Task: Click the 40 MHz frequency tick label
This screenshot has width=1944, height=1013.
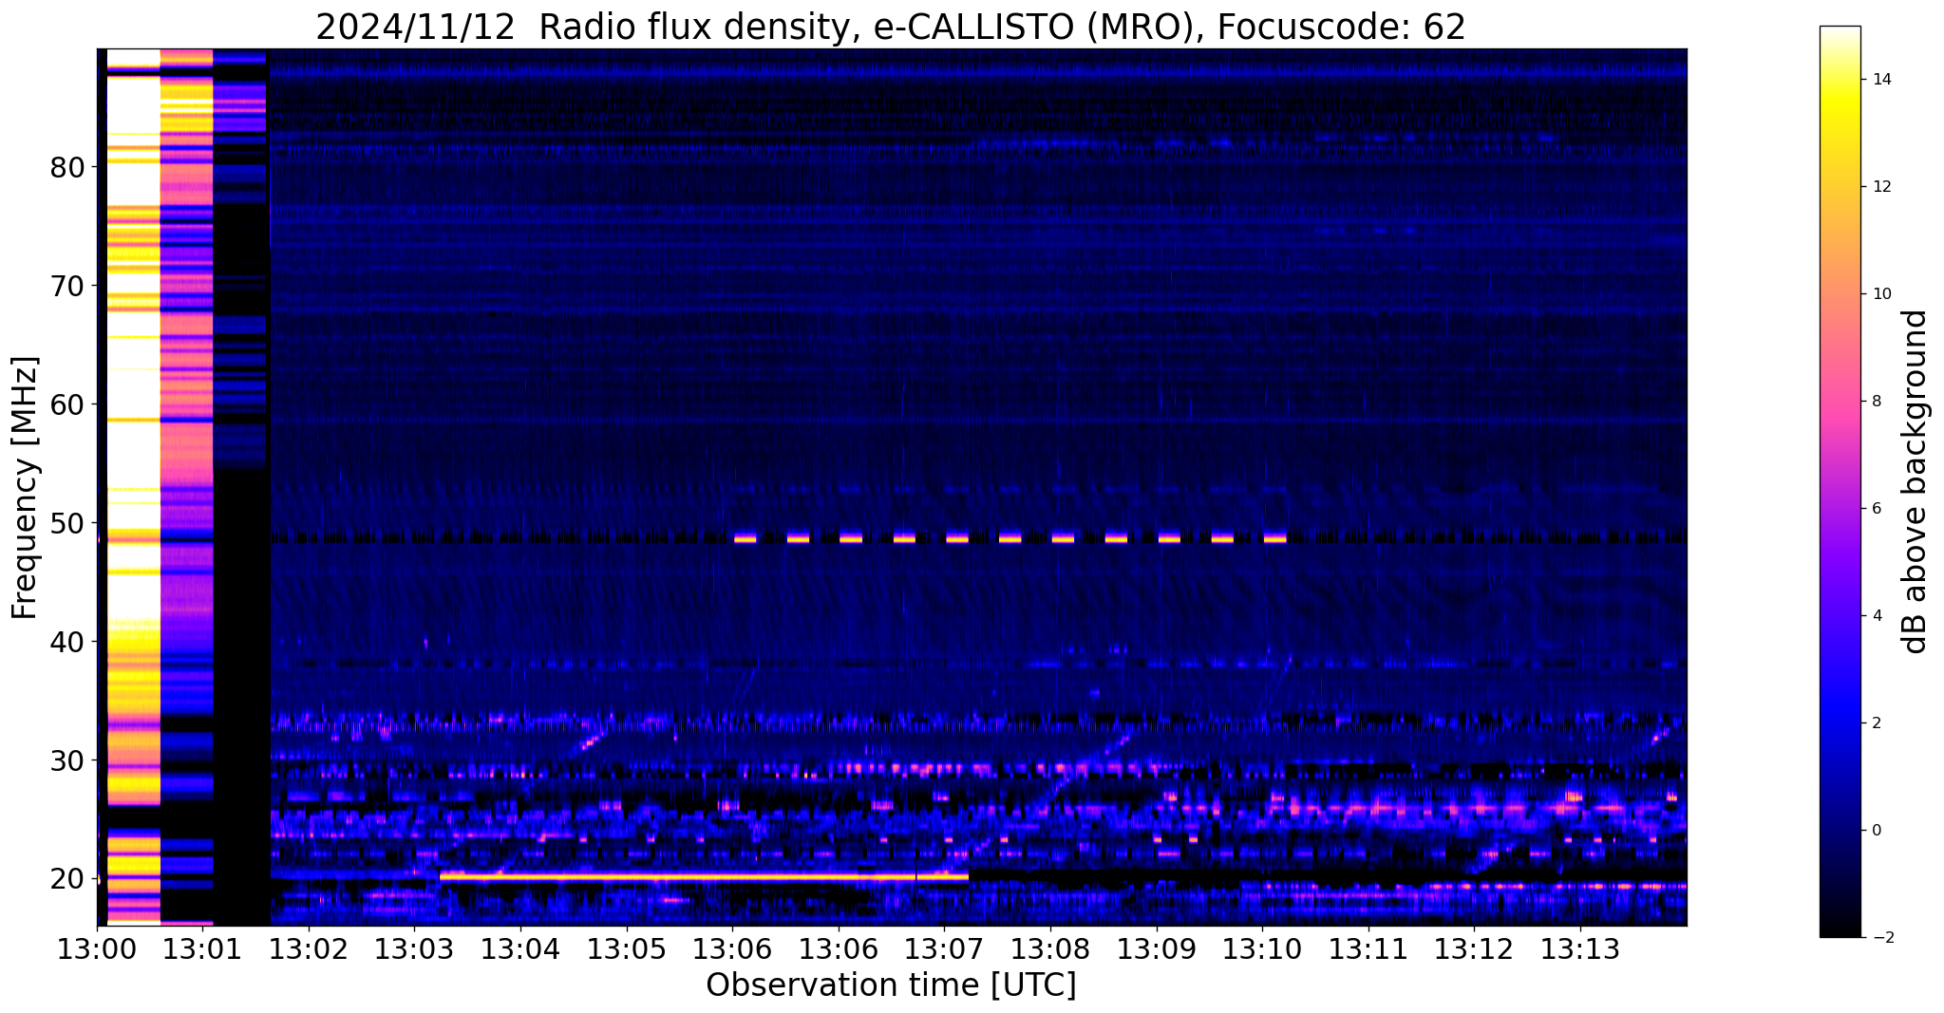Action: pos(67,642)
